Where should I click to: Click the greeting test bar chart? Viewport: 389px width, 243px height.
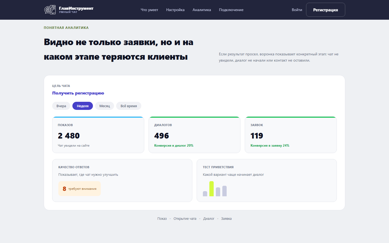[x=215, y=189]
